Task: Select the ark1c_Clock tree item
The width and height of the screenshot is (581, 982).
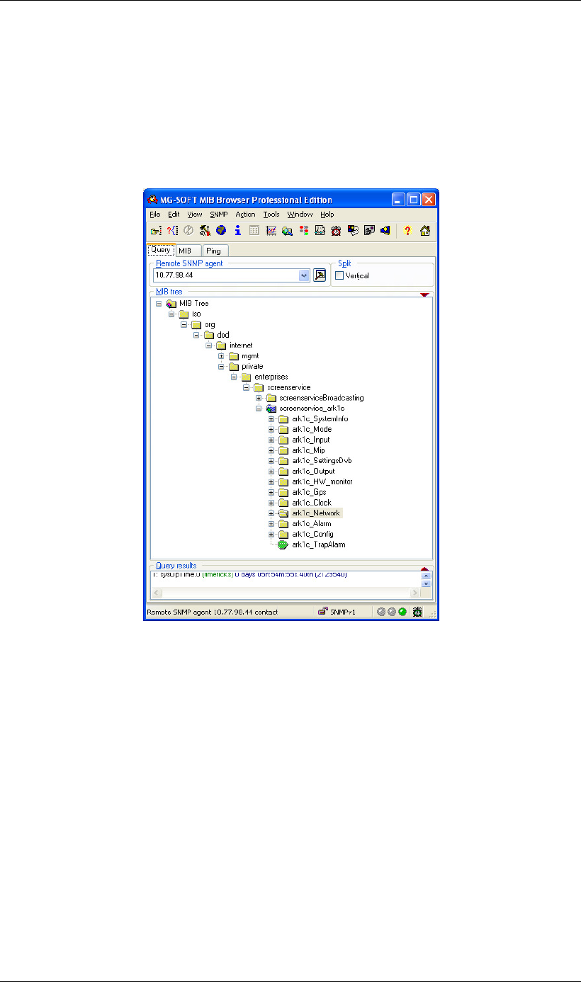Action: [312, 503]
